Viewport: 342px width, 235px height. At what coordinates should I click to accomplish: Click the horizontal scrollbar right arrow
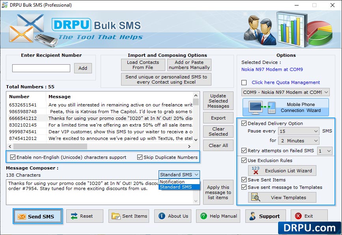point(189,147)
